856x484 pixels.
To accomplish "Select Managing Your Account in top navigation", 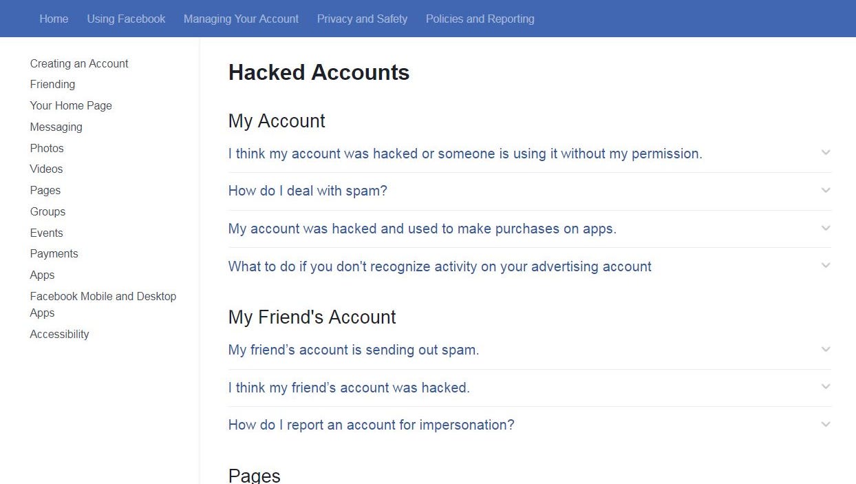I will pyautogui.click(x=241, y=19).
